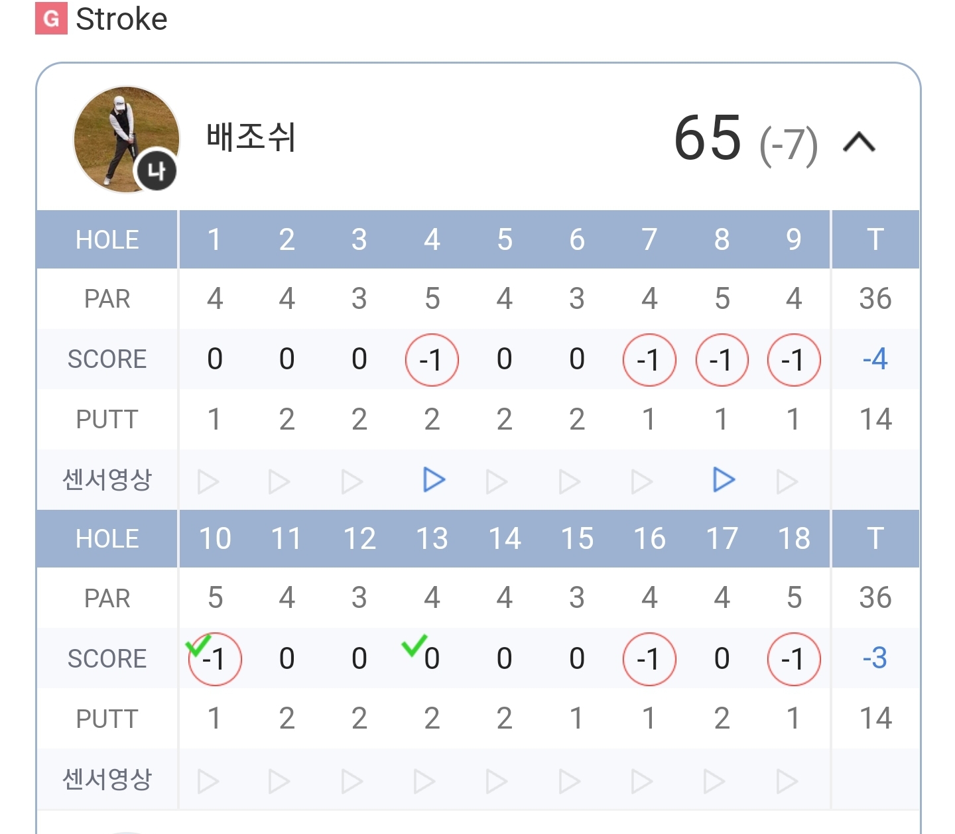Play sensor video for hole 4

pyautogui.click(x=433, y=479)
